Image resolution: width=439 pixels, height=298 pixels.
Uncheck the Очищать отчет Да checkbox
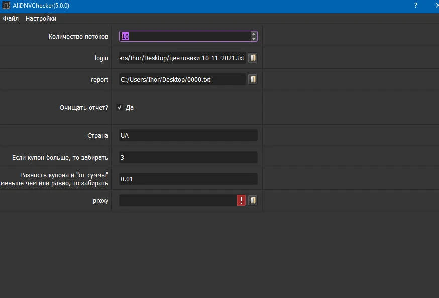click(x=120, y=108)
